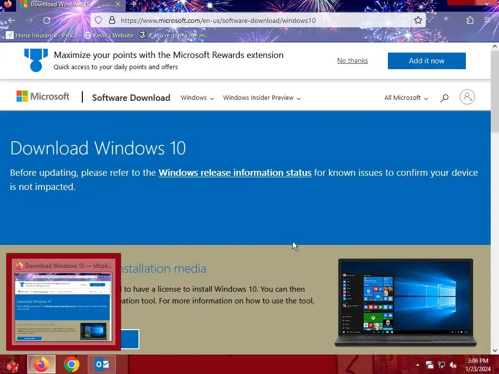The width and height of the screenshot is (499, 374).
Task: Open Outlook from the taskbar
Action: tap(102, 364)
